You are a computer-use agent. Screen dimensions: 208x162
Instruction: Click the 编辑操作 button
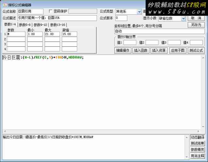(x=123, y=50)
